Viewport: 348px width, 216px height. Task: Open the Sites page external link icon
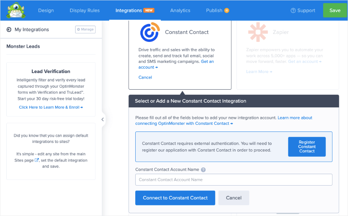(37, 160)
